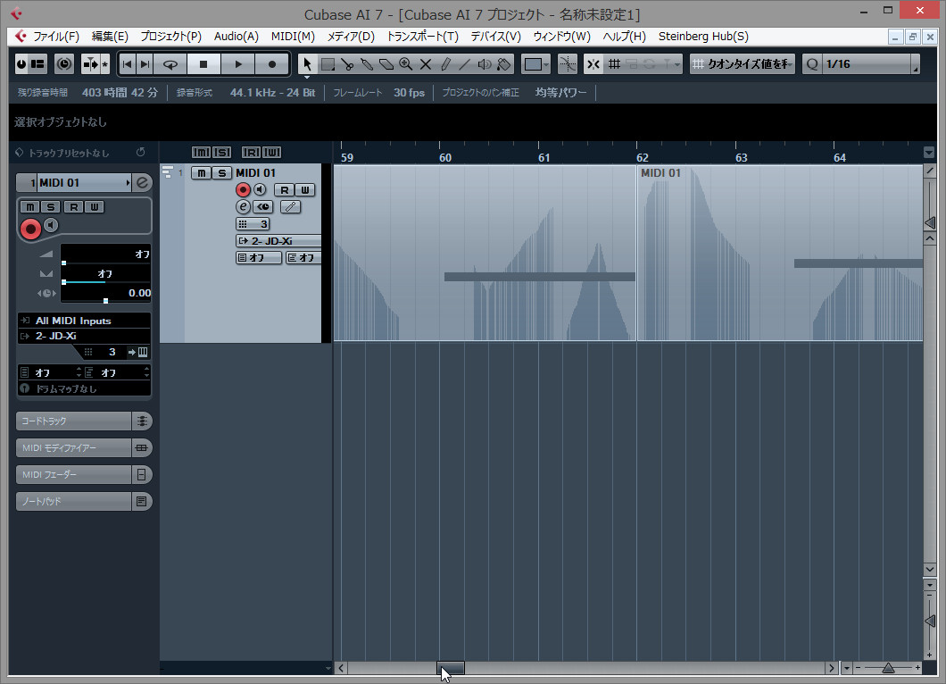Open the Steinberg Hub(S) menu
This screenshot has width=946, height=684.
click(x=703, y=37)
